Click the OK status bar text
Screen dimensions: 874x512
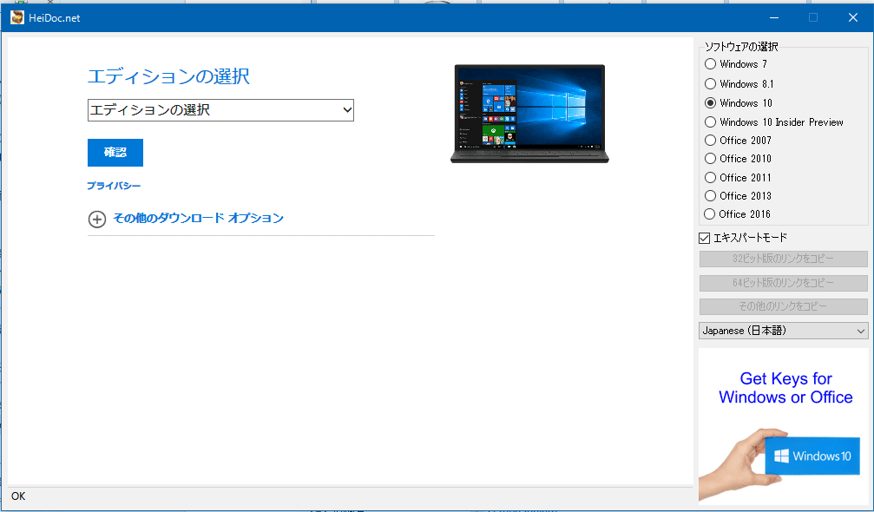point(18,496)
